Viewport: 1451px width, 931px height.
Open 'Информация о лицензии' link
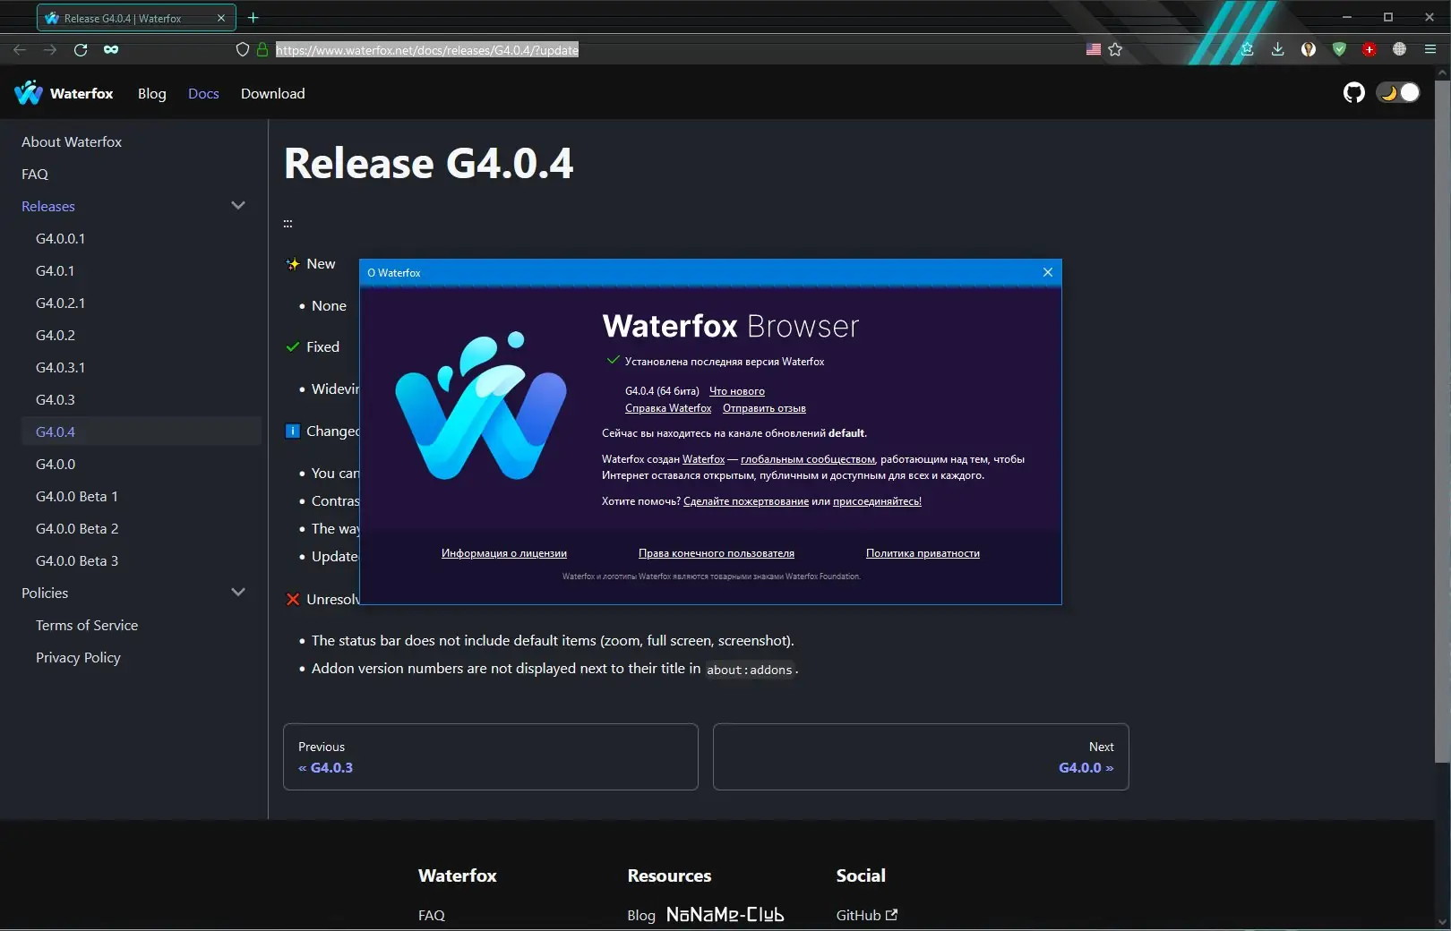(504, 553)
